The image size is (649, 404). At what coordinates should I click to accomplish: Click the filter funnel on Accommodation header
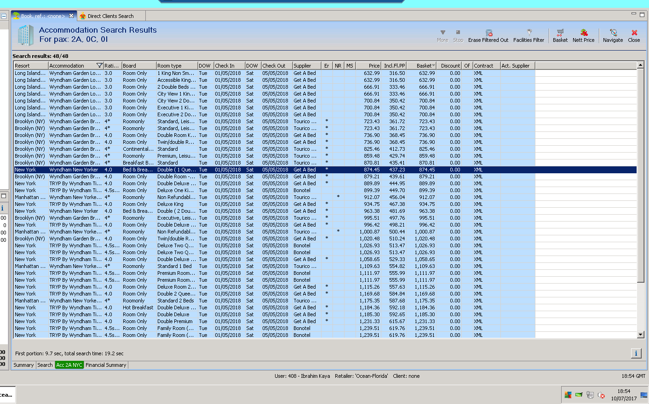(99, 66)
